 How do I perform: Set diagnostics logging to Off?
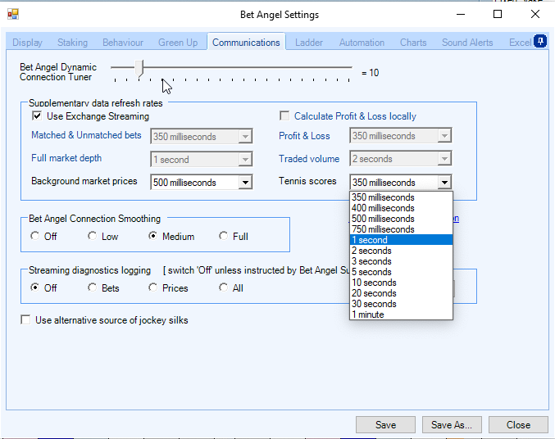pos(34,287)
